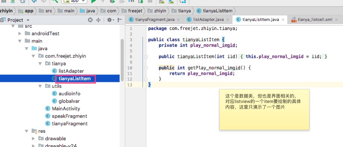Open speakFragment class in tree
Image resolution: width=343 pixels, height=147 pixels.
click(x=66, y=116)
